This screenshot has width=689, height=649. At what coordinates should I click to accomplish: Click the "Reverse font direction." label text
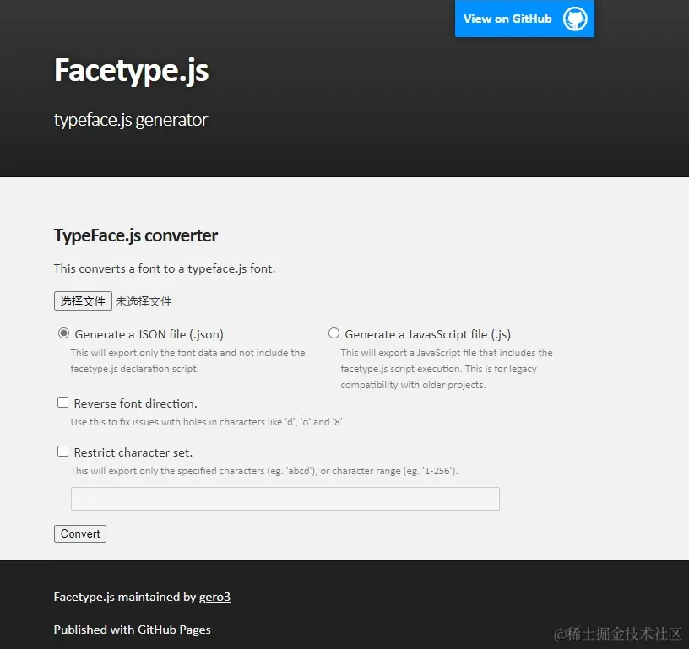pyautogui.click(x=135, y=403)
